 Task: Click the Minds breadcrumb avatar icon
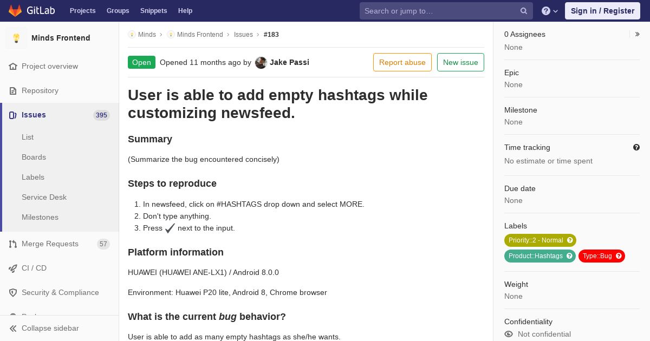tap(132, 34)
